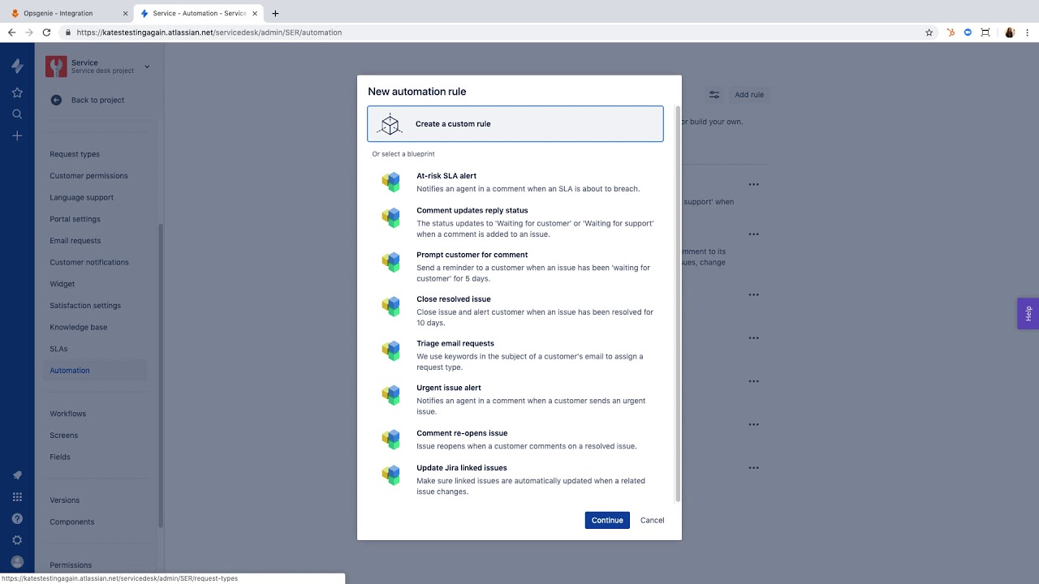1039x584 pixels.
Task: Cancel the new automation rule dialog
Action: click(x=652, y=520)
